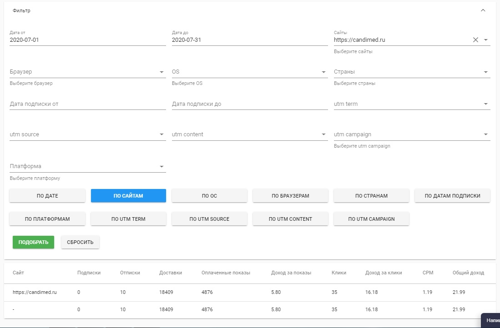Viewport: 500px width, 328px height.
Task: Clear the selected site candimed.ru
Action: (x=475, y=40)
